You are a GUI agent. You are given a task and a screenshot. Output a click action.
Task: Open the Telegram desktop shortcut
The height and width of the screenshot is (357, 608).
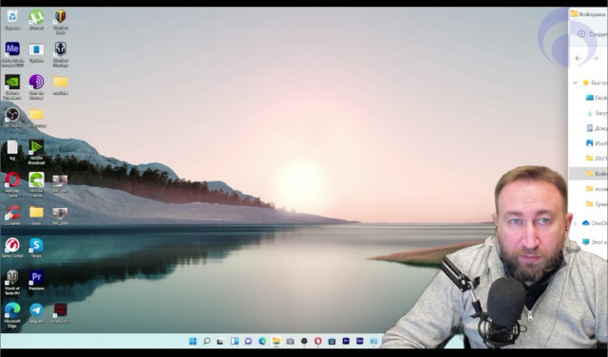pos(36,312)
